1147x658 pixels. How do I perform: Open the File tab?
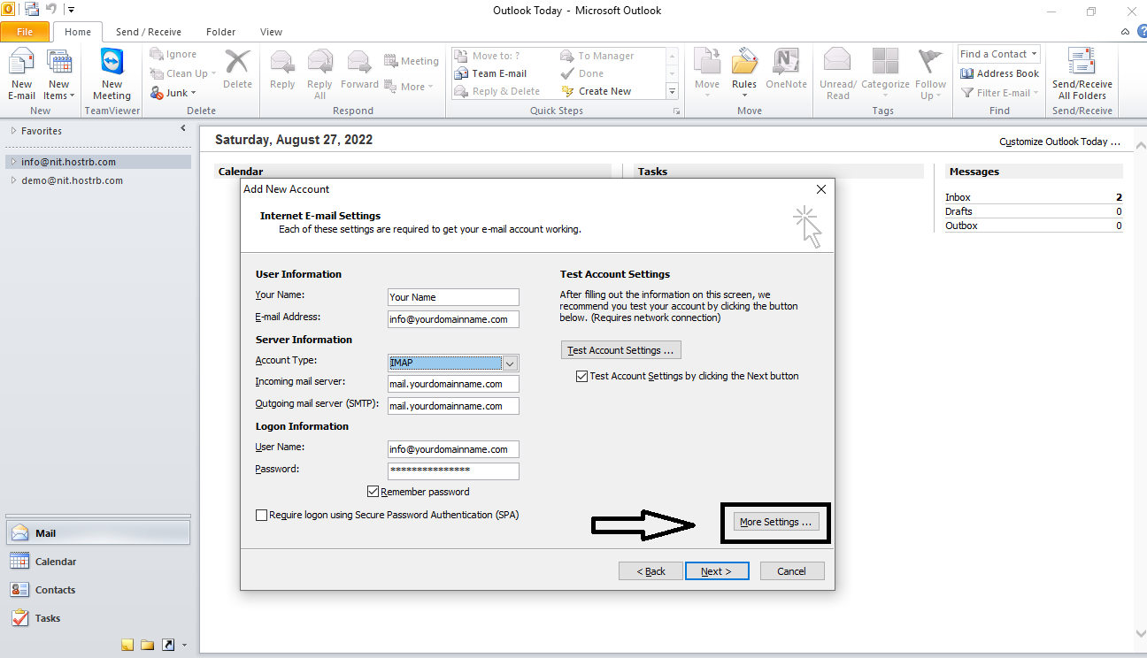tap(25, 32)
